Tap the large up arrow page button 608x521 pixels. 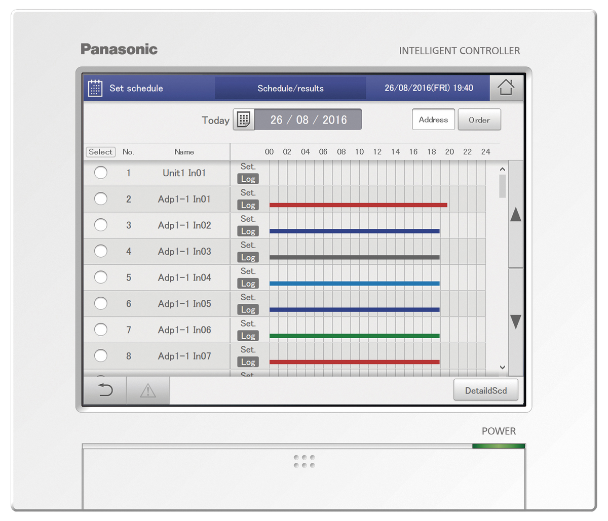click(516, 214)
